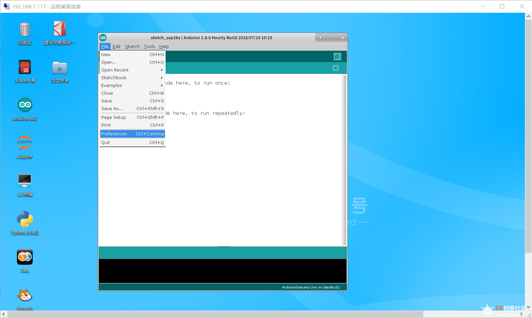Select the LX terminal desktop icon
The image size is (532, 318).
click(x=25, y=181)
